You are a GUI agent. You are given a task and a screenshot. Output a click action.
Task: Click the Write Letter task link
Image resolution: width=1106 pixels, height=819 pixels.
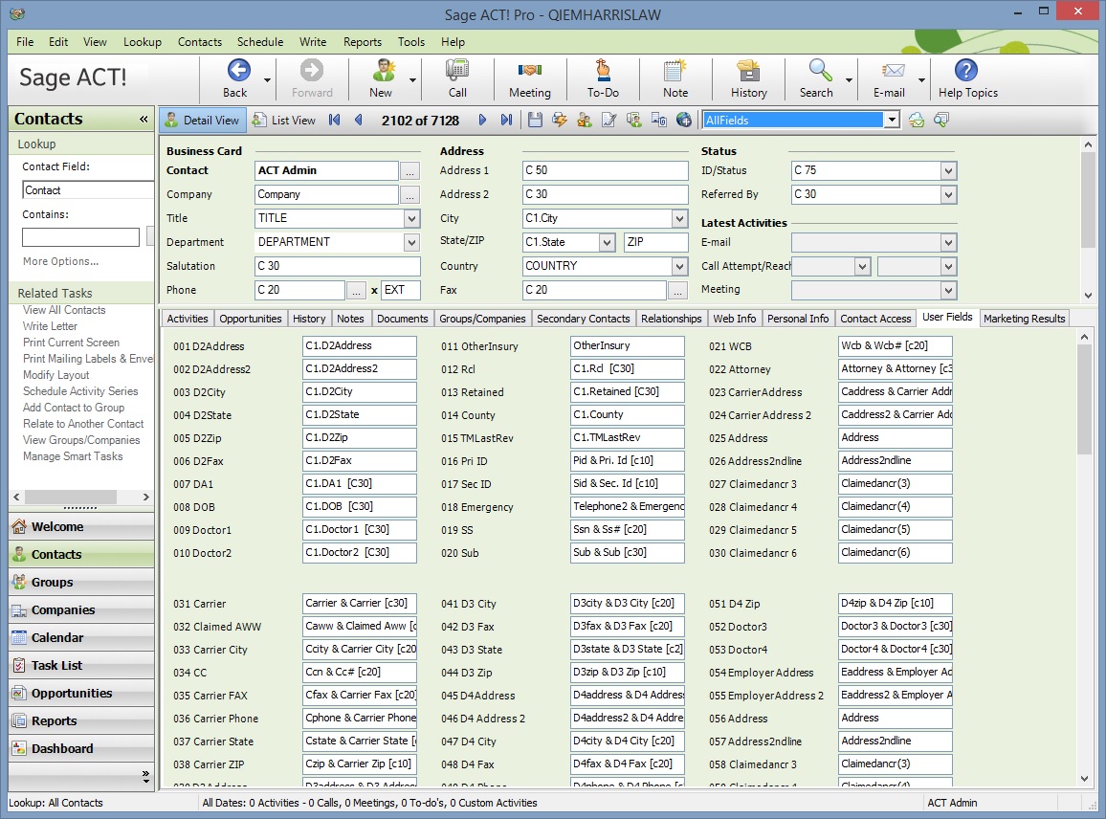[50, 326]
